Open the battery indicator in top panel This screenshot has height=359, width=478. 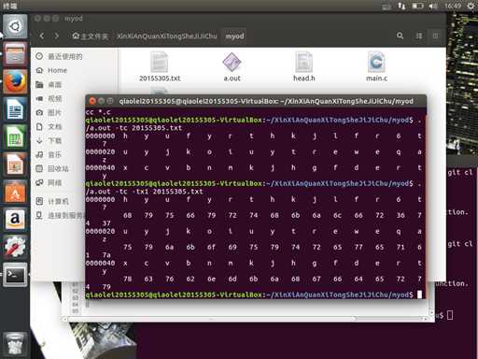(x=417, y=6)
